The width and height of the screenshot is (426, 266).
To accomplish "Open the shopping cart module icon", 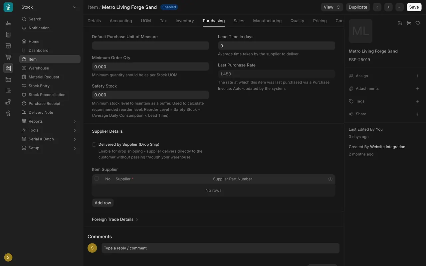I will pos(8,57).
